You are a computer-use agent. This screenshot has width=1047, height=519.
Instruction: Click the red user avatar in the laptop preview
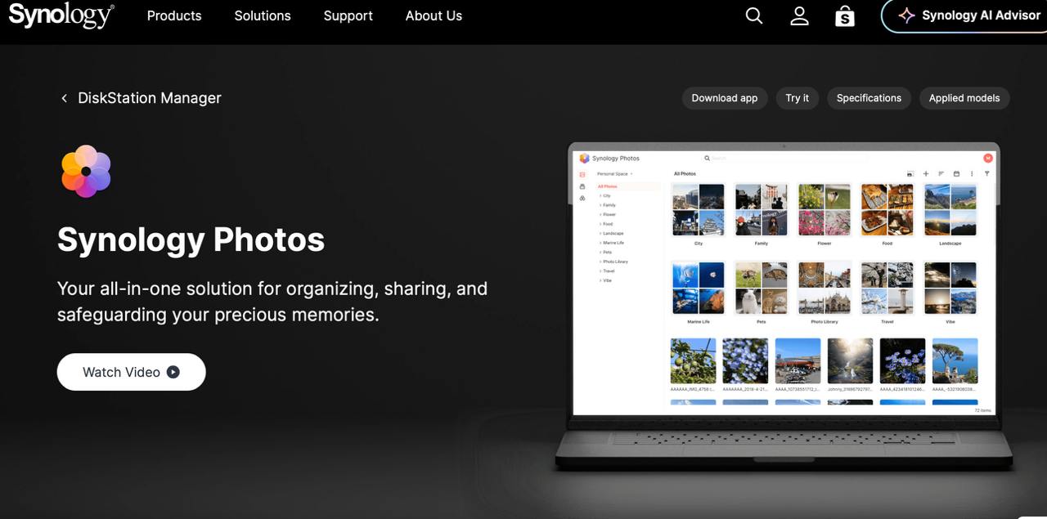(987, 158)
